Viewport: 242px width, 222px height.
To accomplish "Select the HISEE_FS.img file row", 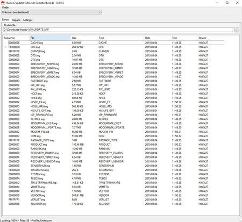I will [116, 102].
